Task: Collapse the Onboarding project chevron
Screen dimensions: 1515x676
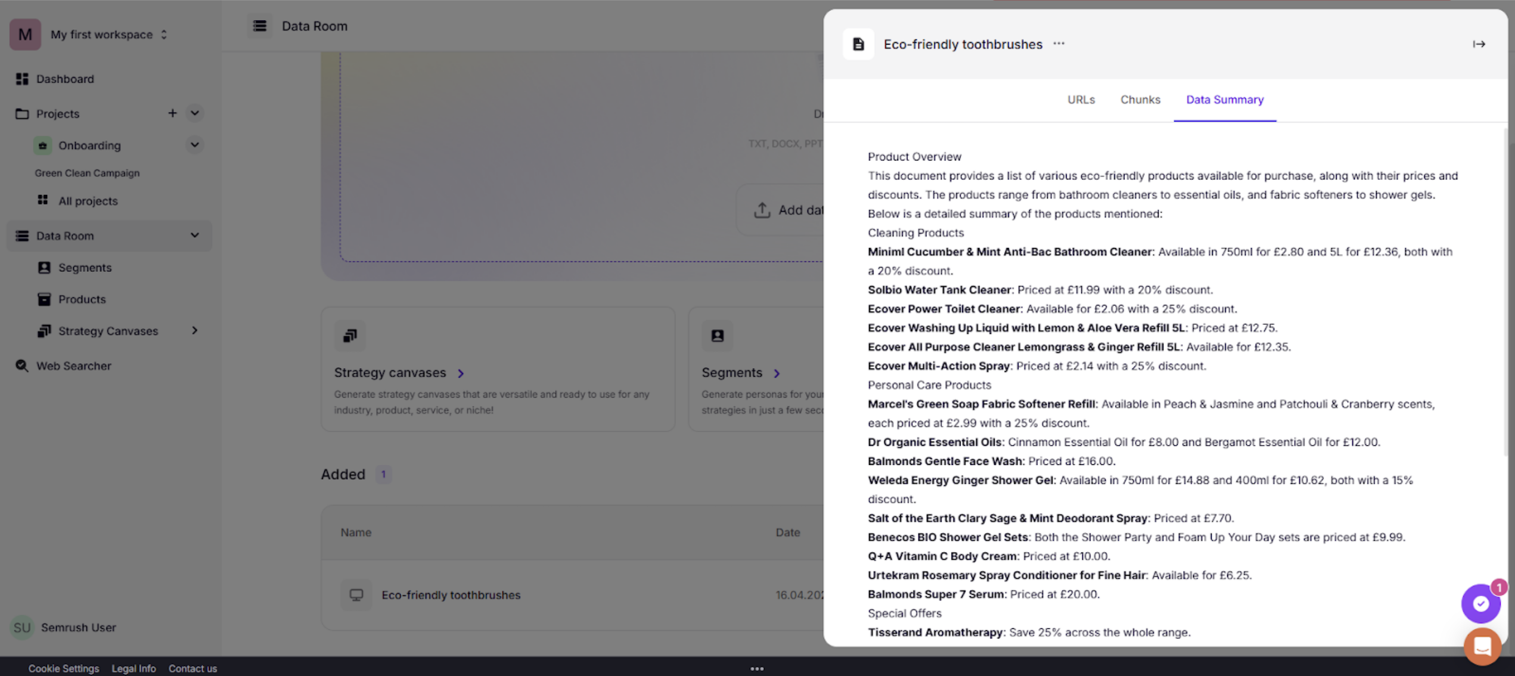Action: pyautogui.click(x=195, y=145)
